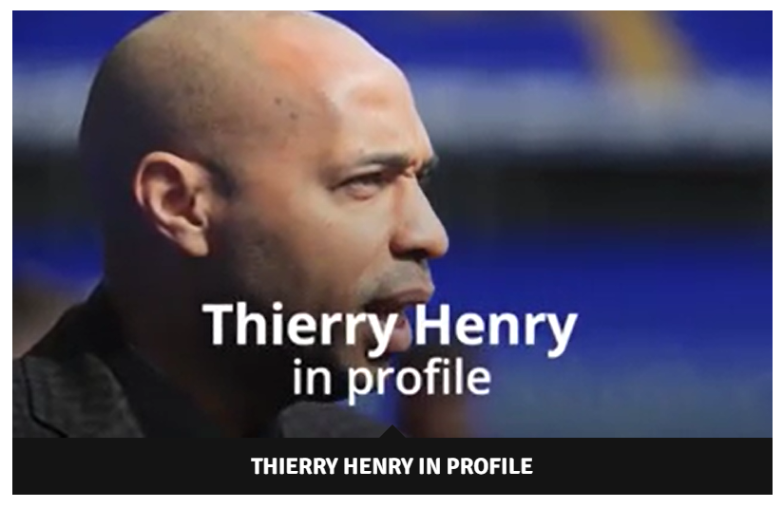Click the 'THIERRY HENRY IN PROFILE' caption bar
This screenshot has height=508, width=783.
point(392,466)
